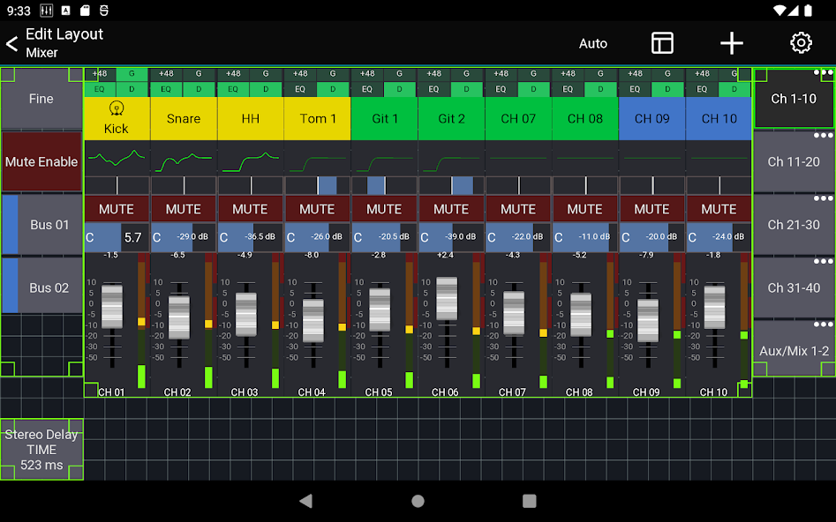Viewport: 836px width, 522px height.
Task: Click the Git 1 pan slider
Action: point(384,185)
